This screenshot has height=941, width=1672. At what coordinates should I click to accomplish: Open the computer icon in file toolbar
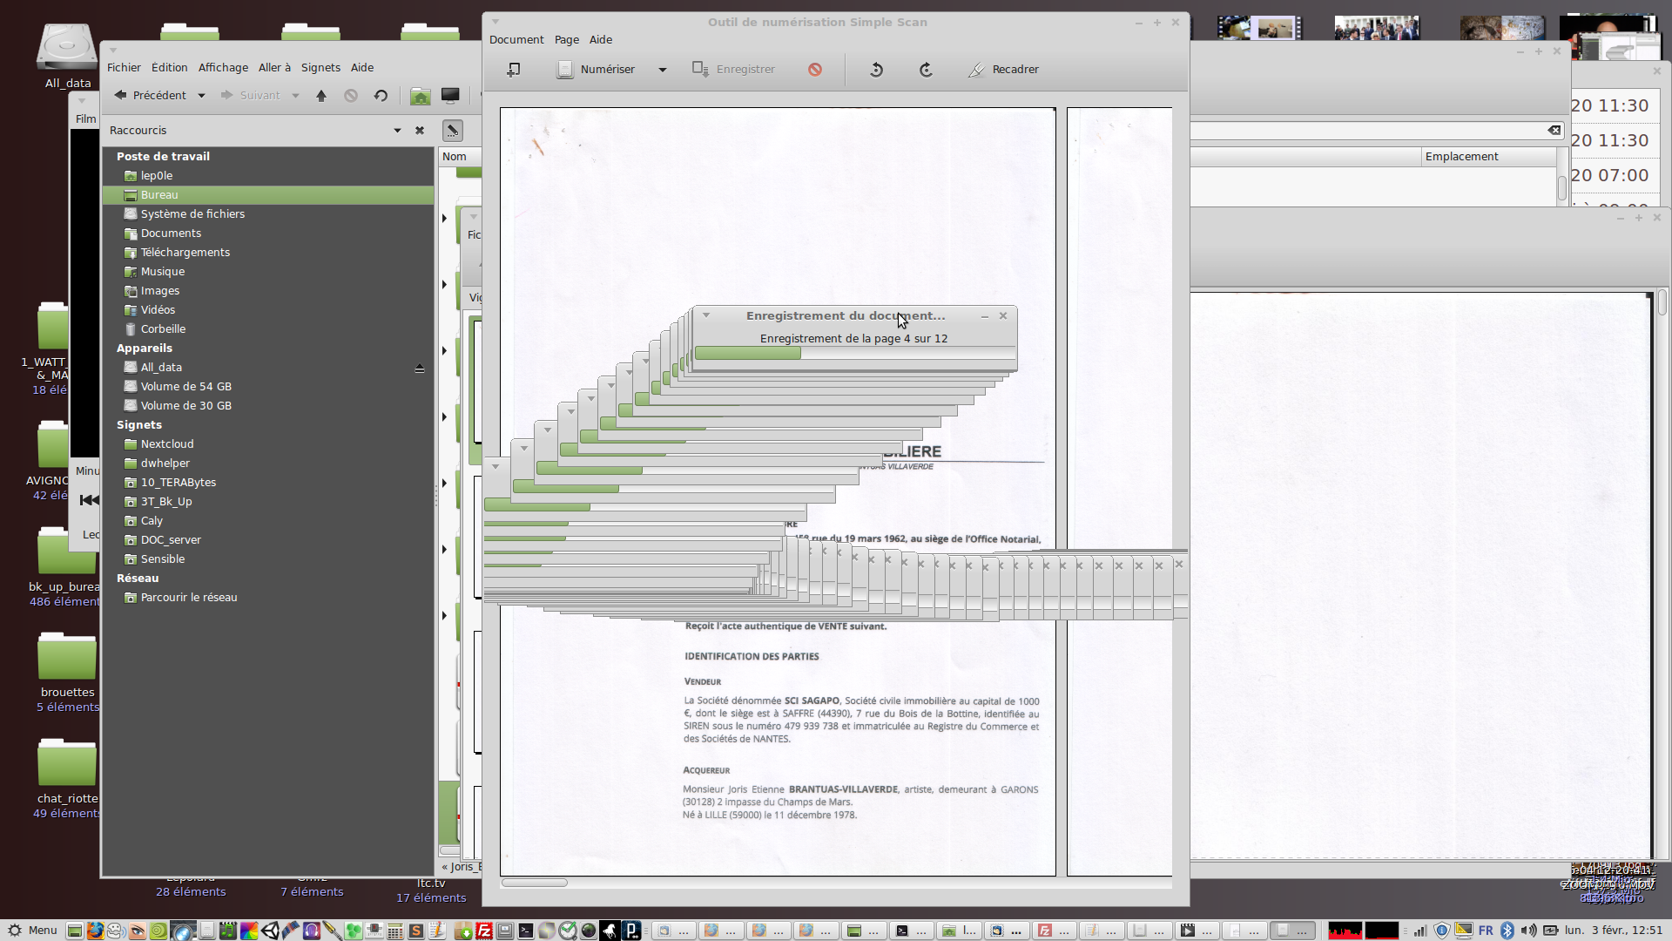point(450,96)
